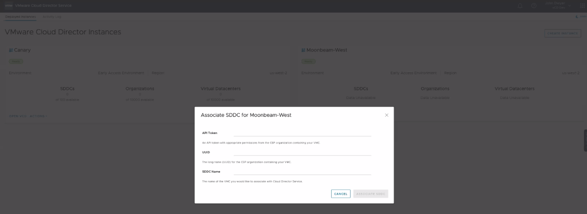
Task: Click the SDDC Name input field
Action: (302, 172)
